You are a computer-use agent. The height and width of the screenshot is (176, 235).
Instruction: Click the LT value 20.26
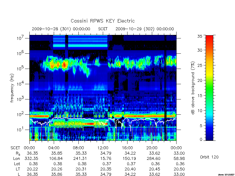point(57,169)
